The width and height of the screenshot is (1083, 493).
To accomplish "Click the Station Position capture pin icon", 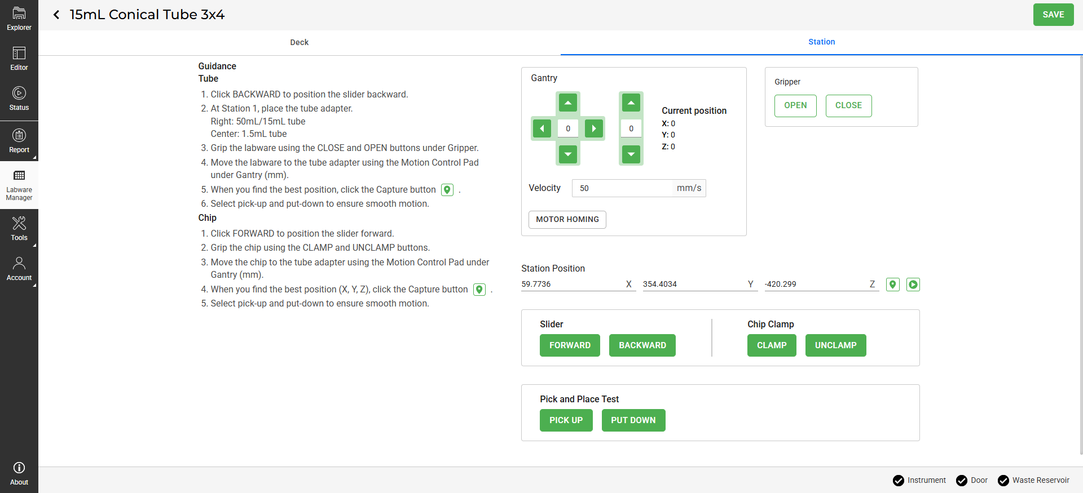I will click(892, 285).
